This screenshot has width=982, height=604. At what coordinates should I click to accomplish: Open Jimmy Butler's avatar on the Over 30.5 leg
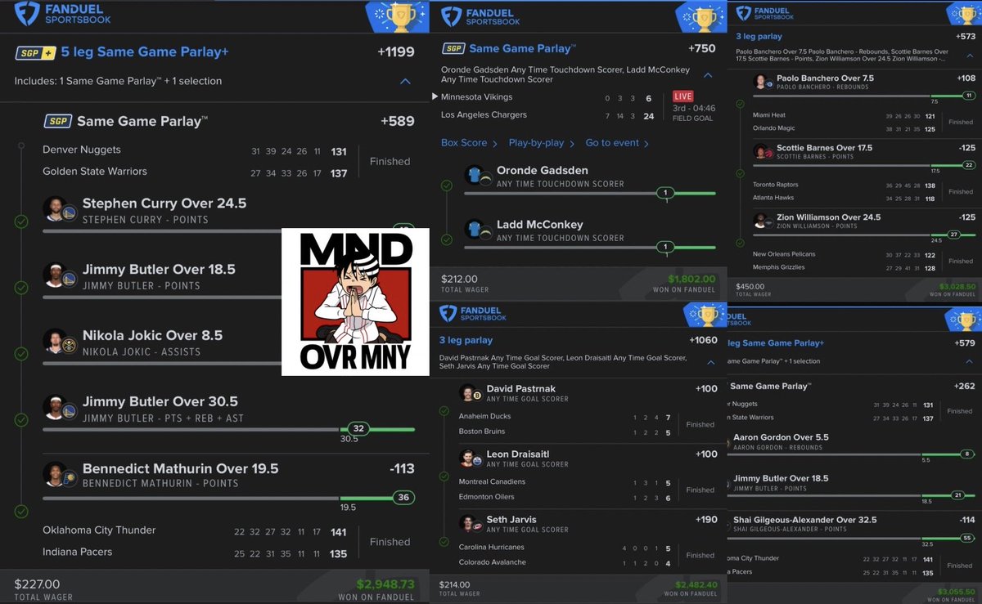61,408
